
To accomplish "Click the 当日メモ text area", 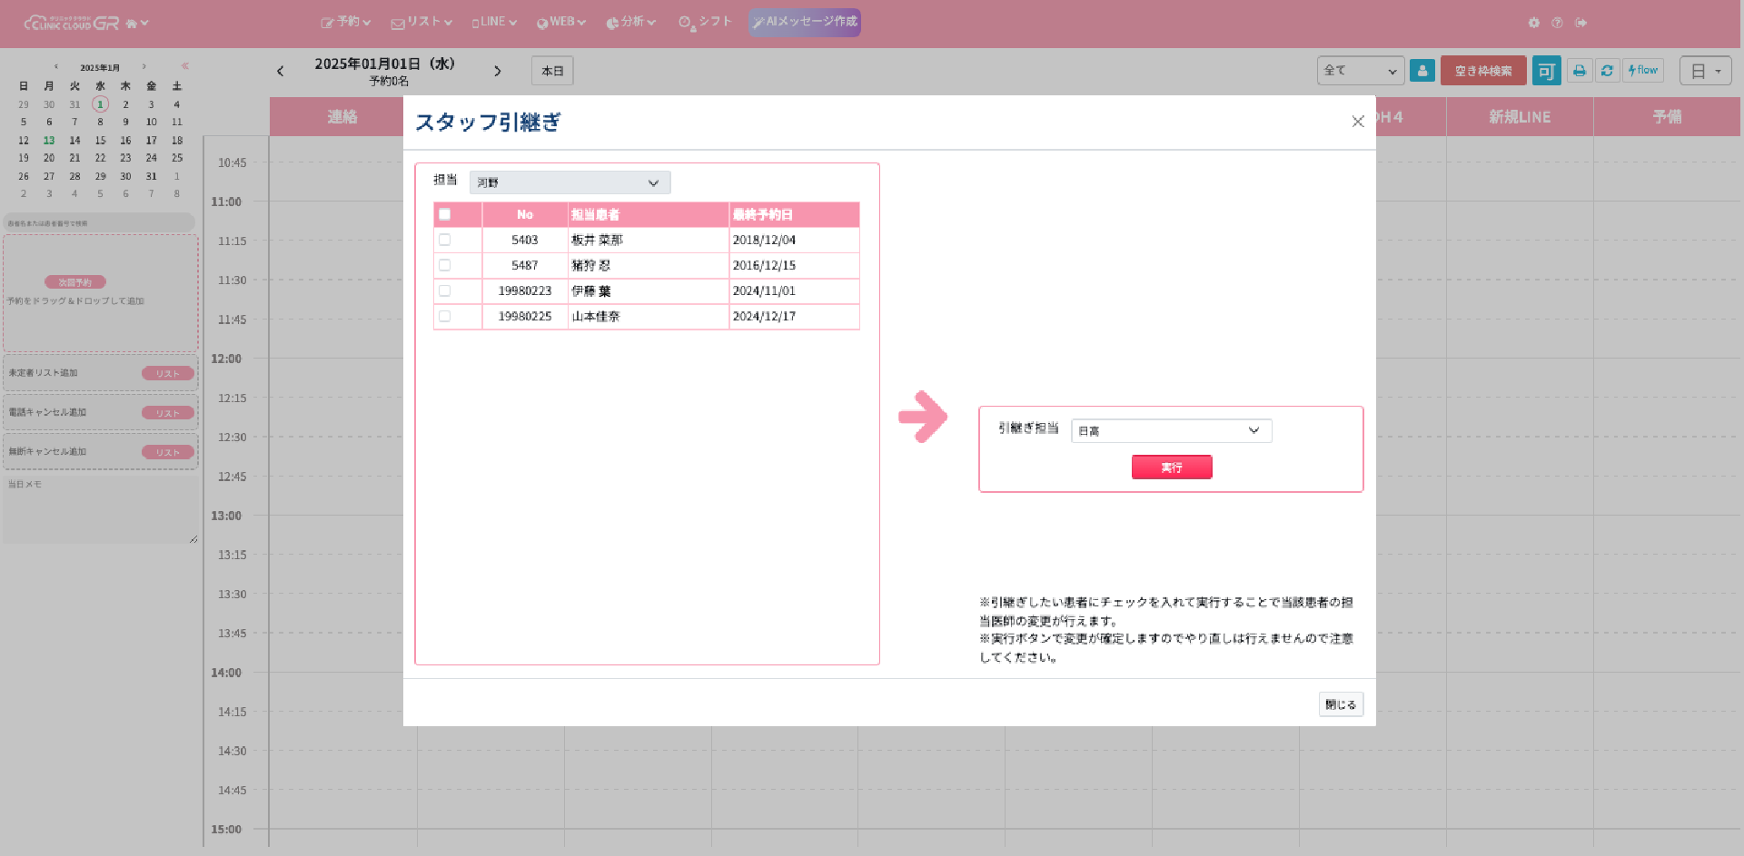I will coord(100,513).
